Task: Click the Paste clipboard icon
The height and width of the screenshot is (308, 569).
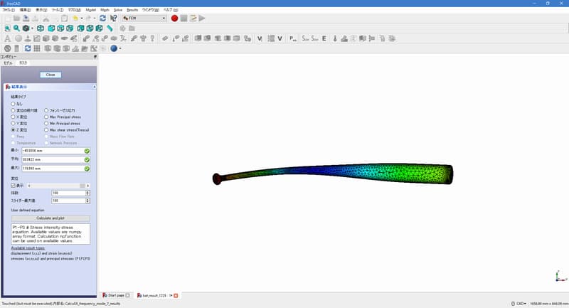Action: coord(64,18)
